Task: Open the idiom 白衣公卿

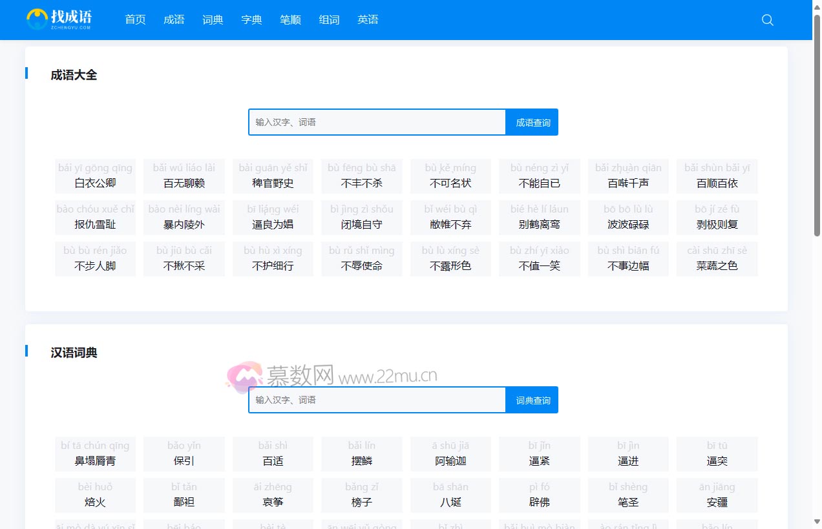Action: point(95,176)
